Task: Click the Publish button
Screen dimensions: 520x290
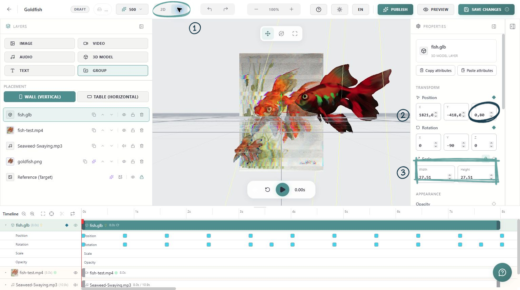Action: pos(395,9)
